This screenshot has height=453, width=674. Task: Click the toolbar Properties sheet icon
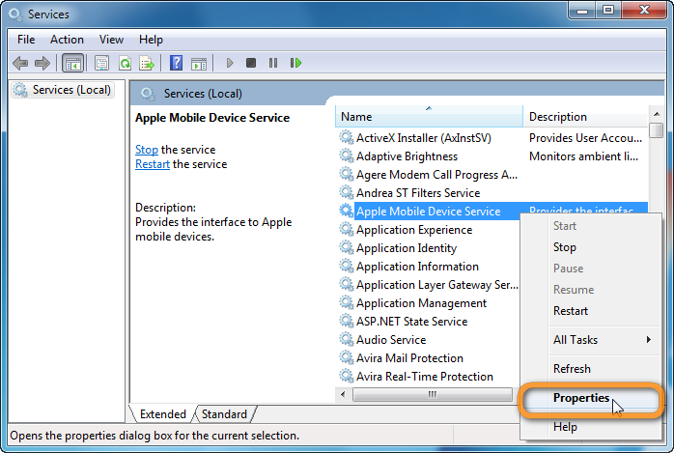click(102, 63)
